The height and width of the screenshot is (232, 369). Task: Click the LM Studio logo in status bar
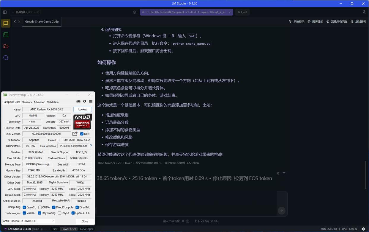point(5,229)
